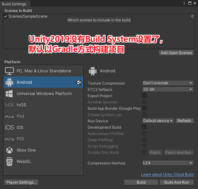Close the Build Settings window
This screenshot has height=189, width=198.
click(x=195, y=3)
